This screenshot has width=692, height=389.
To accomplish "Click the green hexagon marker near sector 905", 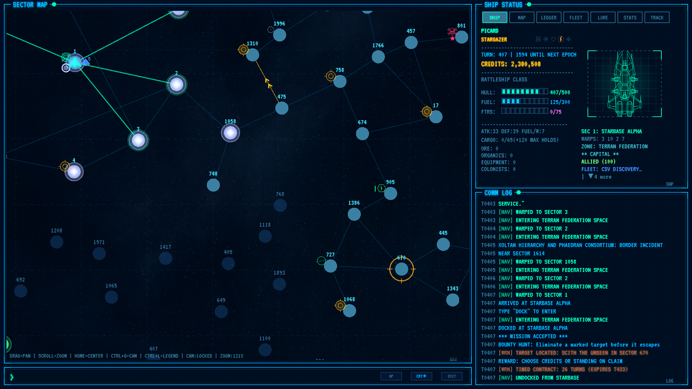I will coord(381,188).
